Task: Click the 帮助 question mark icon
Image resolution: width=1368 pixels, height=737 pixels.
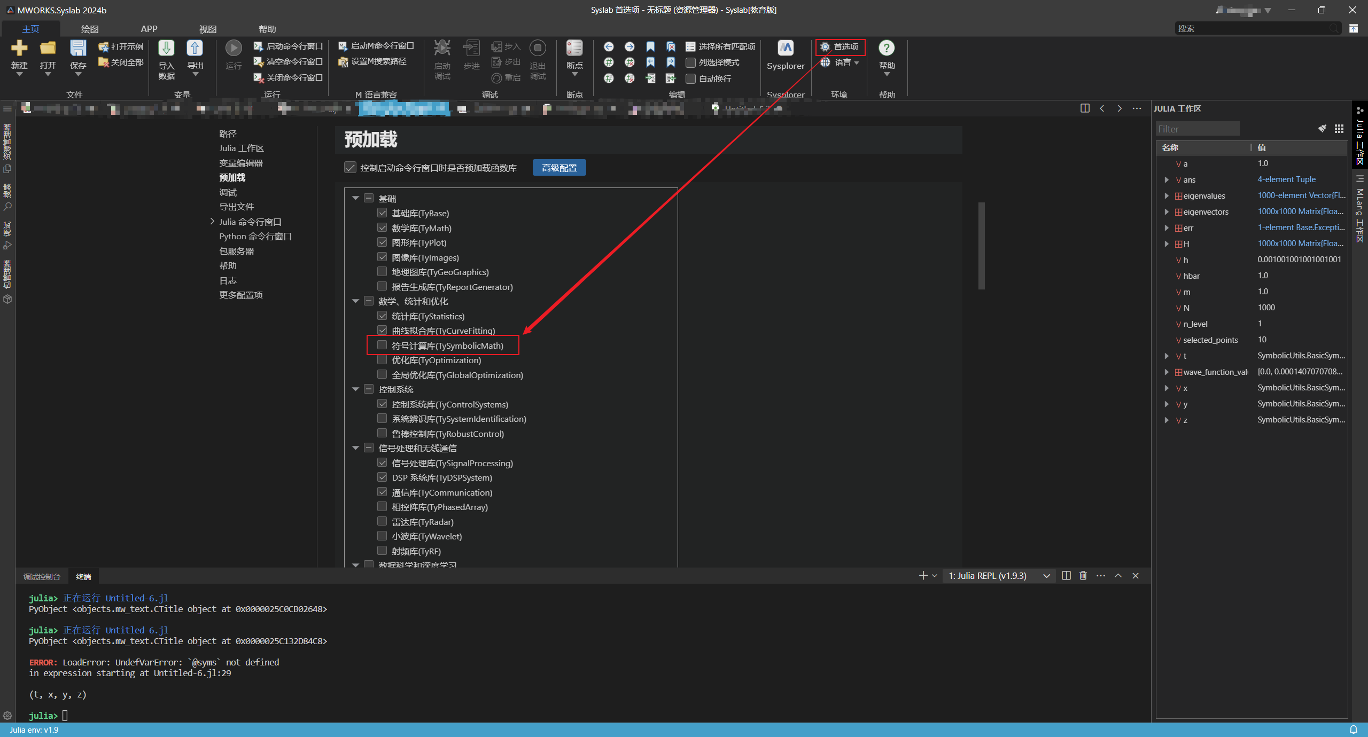Action: tap(887, 48)
